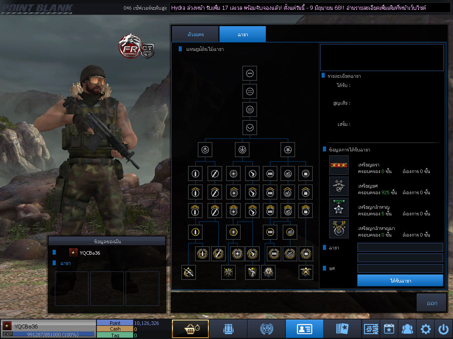
Task: Click the power exit icon
Action: 444,328
